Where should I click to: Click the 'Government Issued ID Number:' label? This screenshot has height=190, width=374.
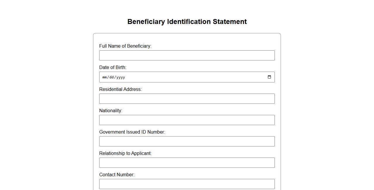(132, 132)
